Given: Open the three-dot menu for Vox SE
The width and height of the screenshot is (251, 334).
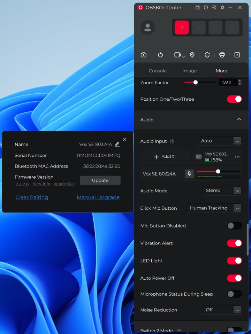Looking at the screenshot, I should click(x=237, y=157).
